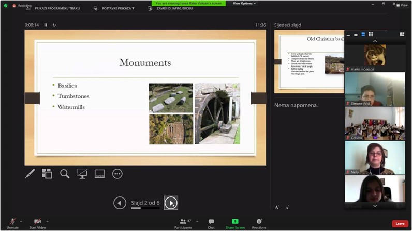412x231 pixels.
Task: Expand audio options next to Unmute
Action: click(21, 221)
